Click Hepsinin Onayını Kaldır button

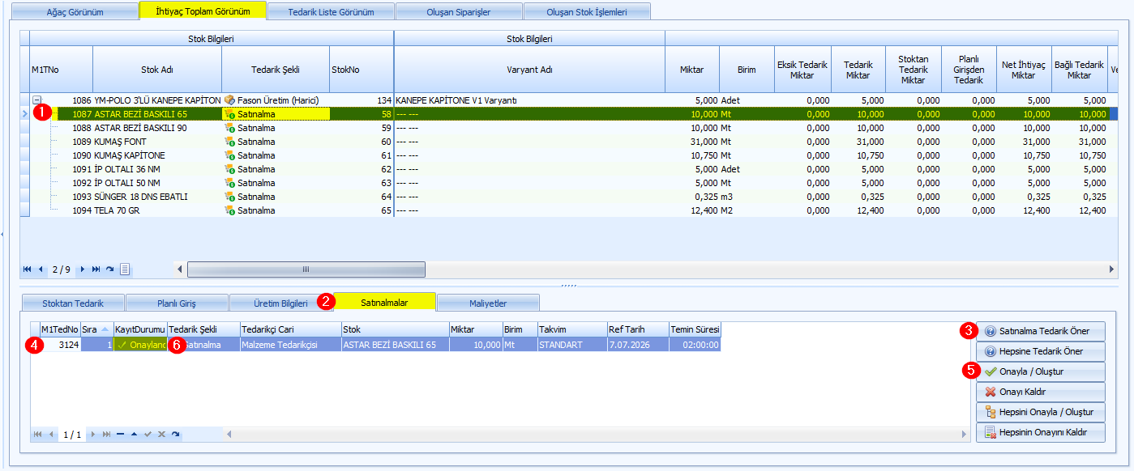click(x=1041, y=432)
